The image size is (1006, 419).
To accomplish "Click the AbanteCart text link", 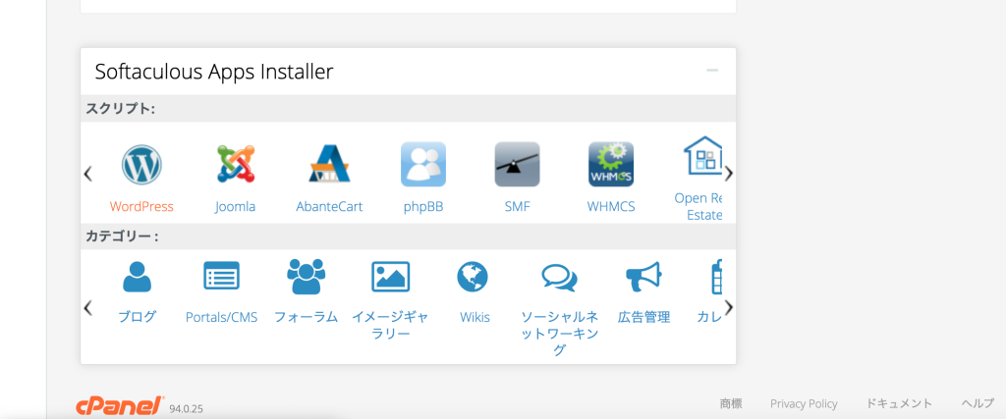I will 329,207.
